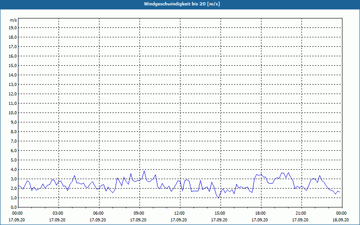This screenshot has height=225, width=360.
Task: Click the lowest dip in the line near 15:00
Action: point(218,198)
